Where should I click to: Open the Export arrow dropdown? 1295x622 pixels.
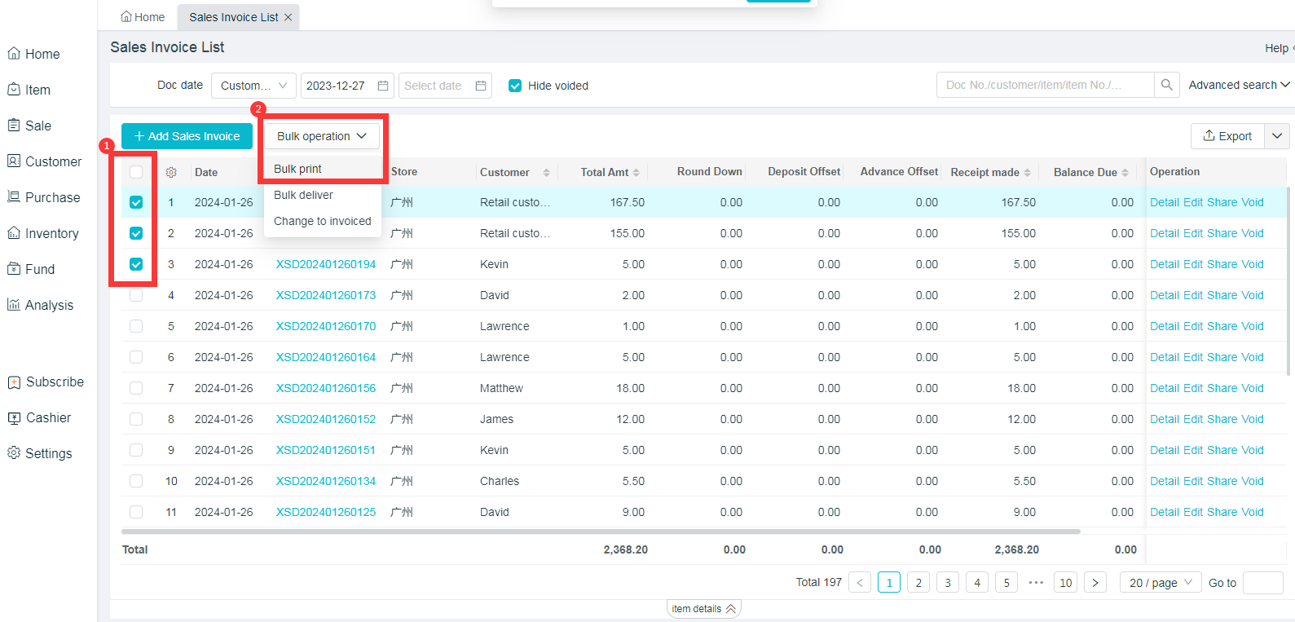pos(1277,136)
